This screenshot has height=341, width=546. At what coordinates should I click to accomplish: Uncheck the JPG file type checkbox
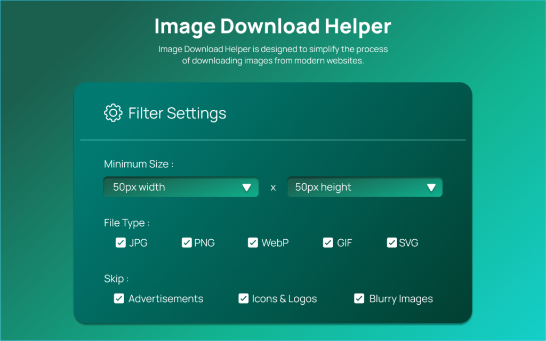click(x=121, y=243)
